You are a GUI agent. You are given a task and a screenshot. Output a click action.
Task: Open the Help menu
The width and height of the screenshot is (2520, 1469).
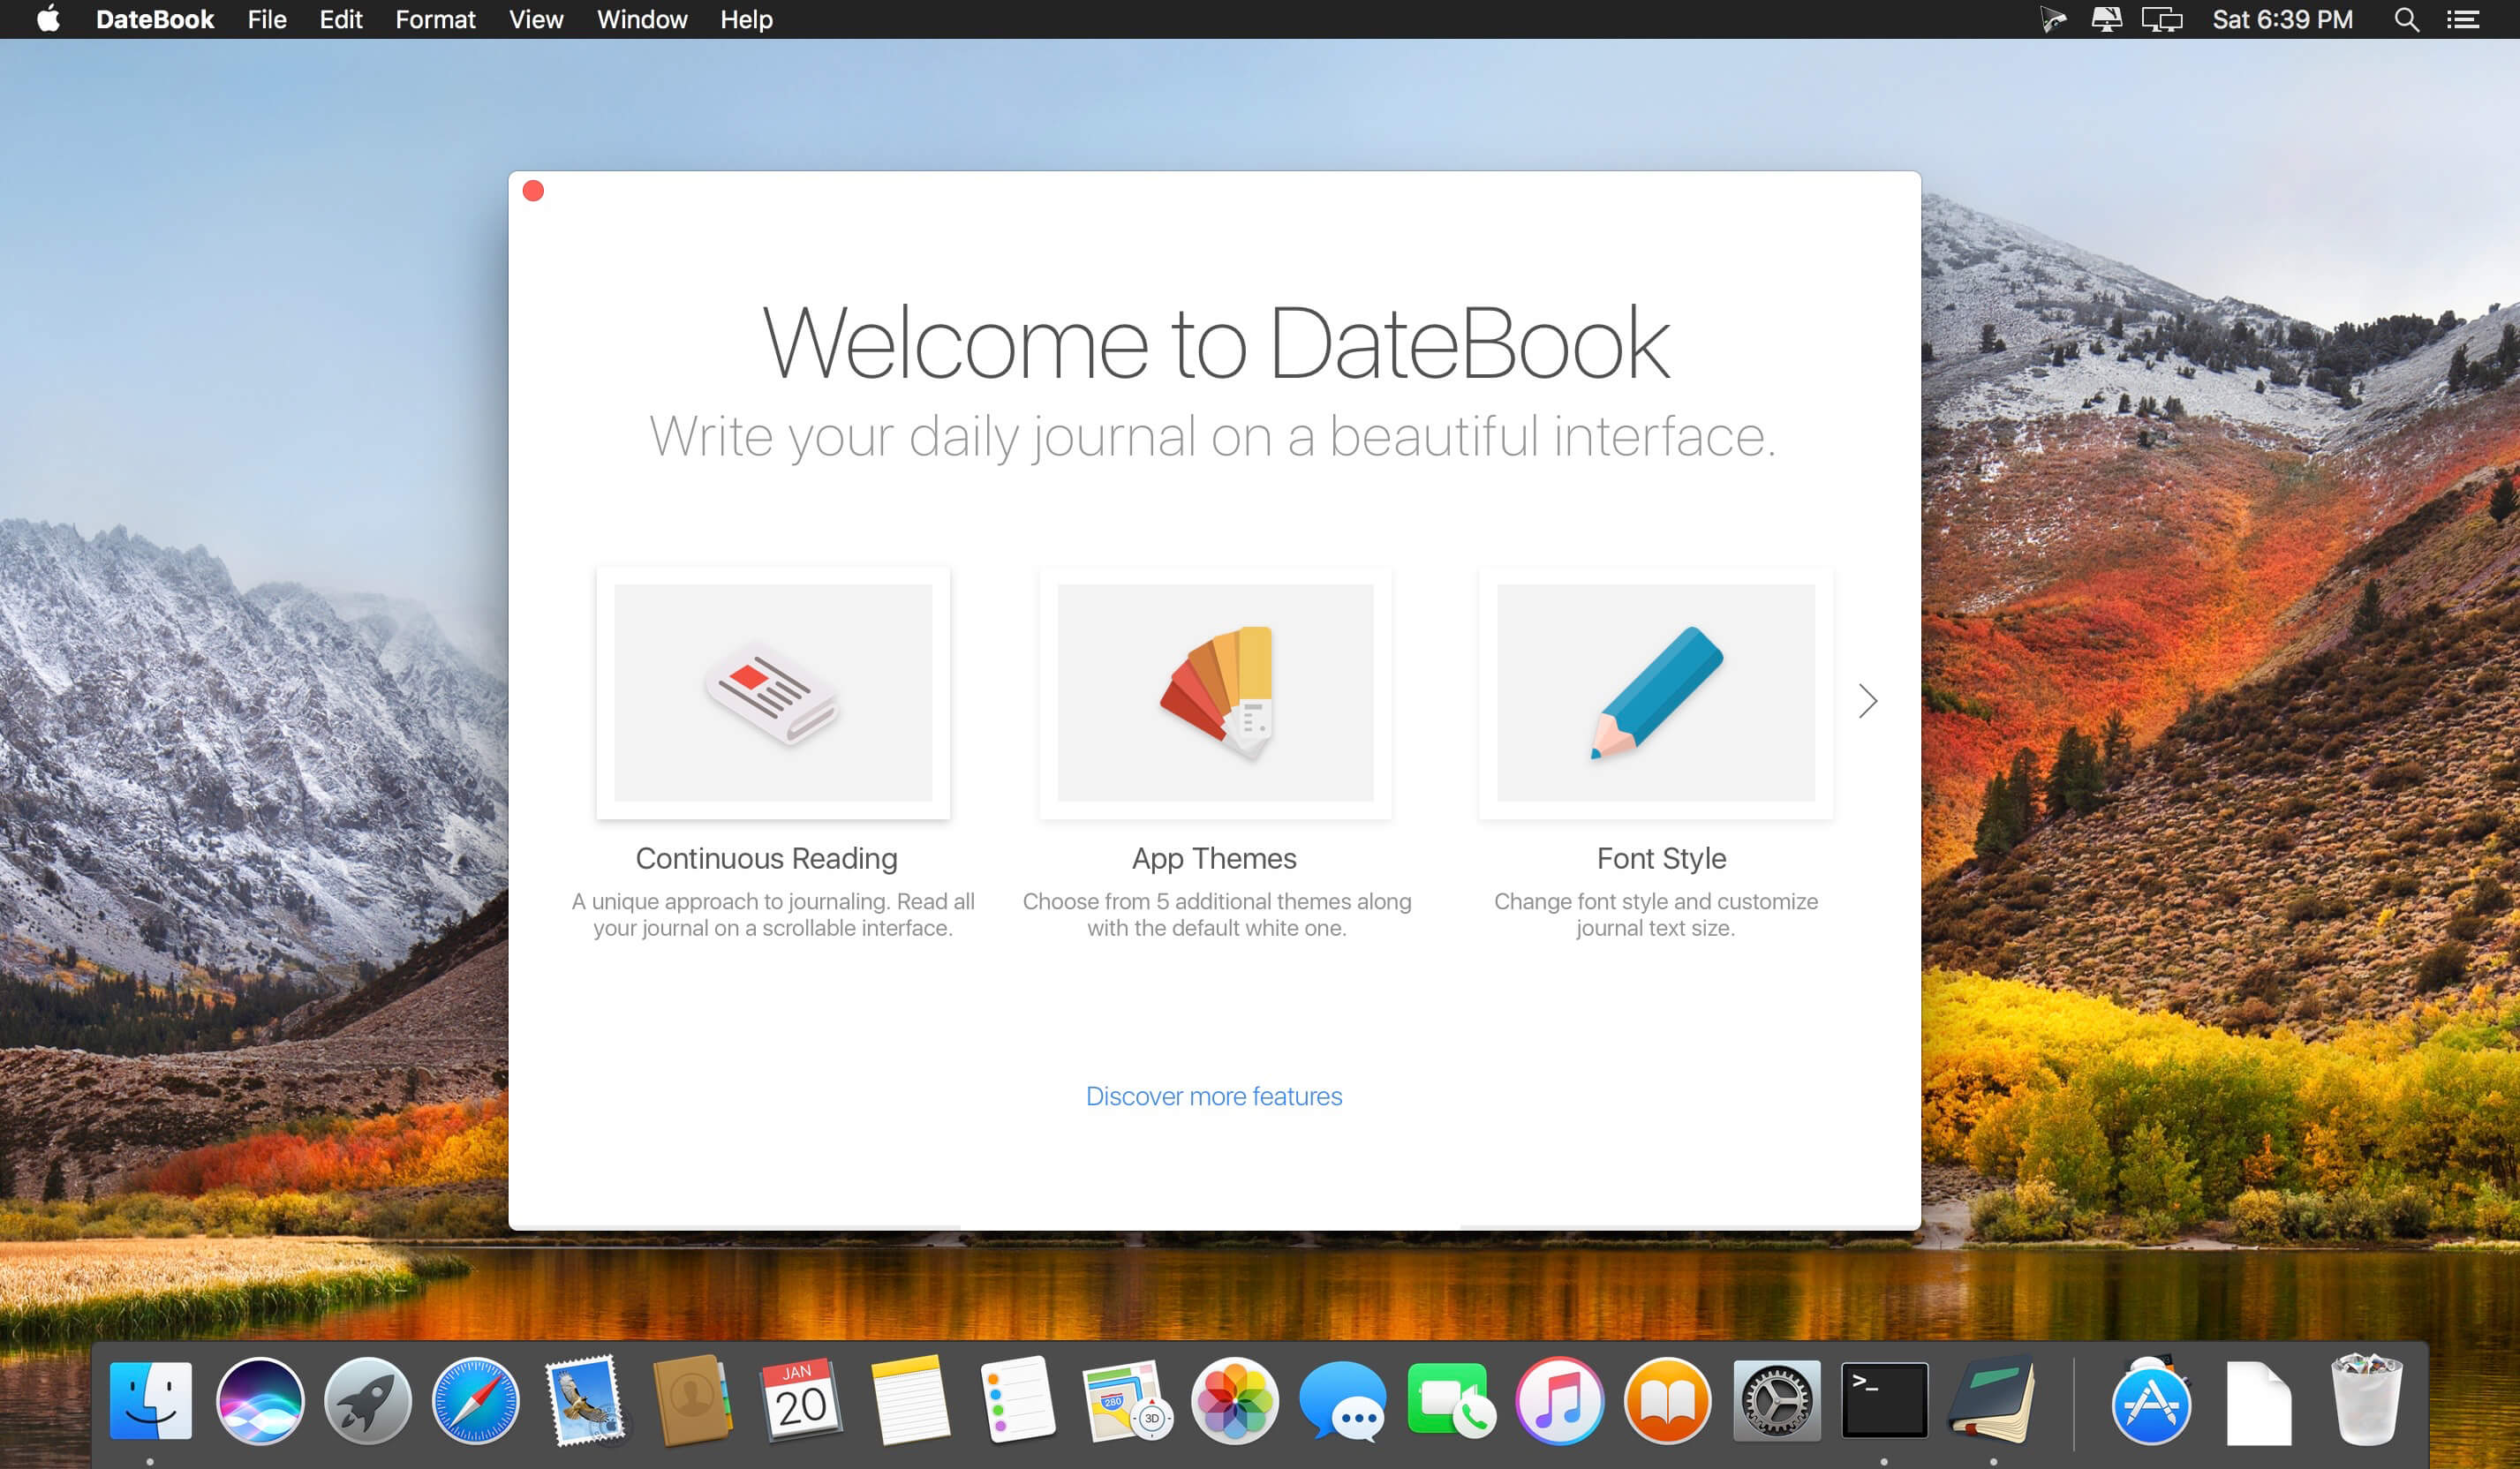746,19
